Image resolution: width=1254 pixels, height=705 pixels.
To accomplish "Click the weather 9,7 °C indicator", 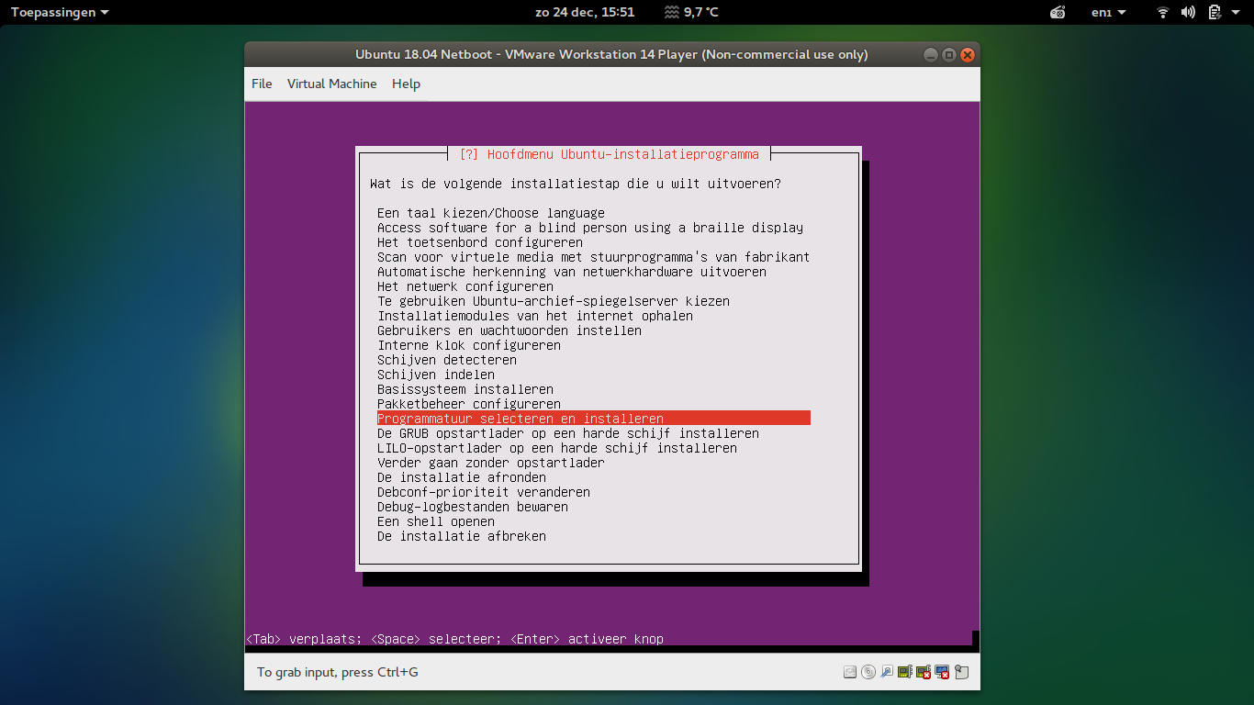I will [691, 12].
